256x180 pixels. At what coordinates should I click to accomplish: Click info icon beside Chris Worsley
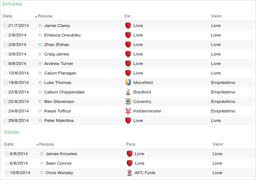tap(42, 173)
